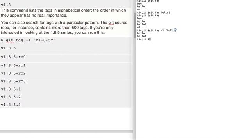Viewport: 250px width, 140px height.
Task: Select the v1.8.5.3 line
Action: pos(11,105)
